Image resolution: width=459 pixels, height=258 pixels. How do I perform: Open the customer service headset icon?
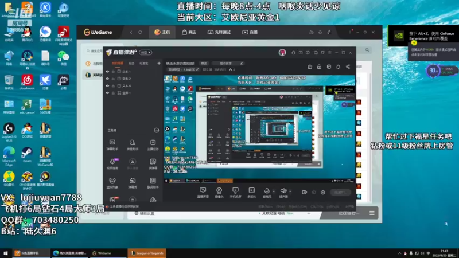pyautogui.click(x=293, y=53)
